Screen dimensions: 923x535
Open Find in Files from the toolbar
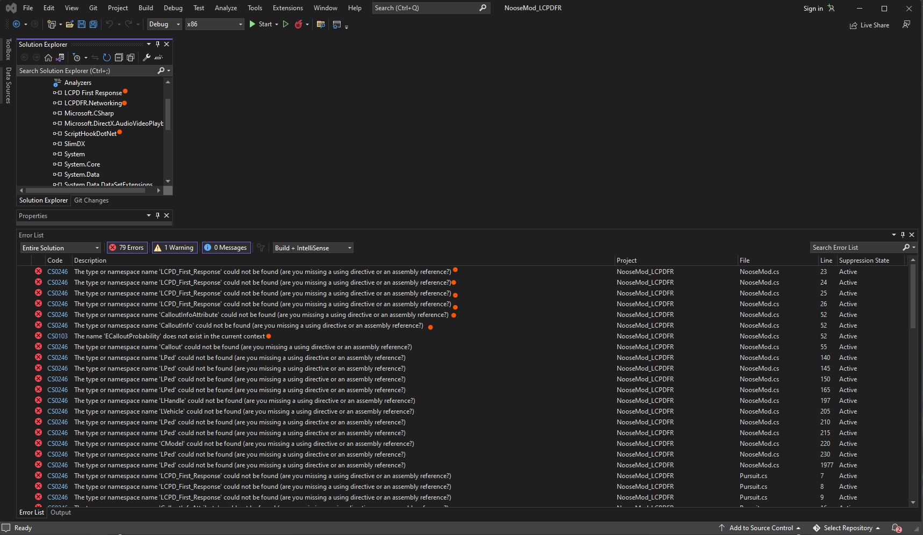(321, 24)
